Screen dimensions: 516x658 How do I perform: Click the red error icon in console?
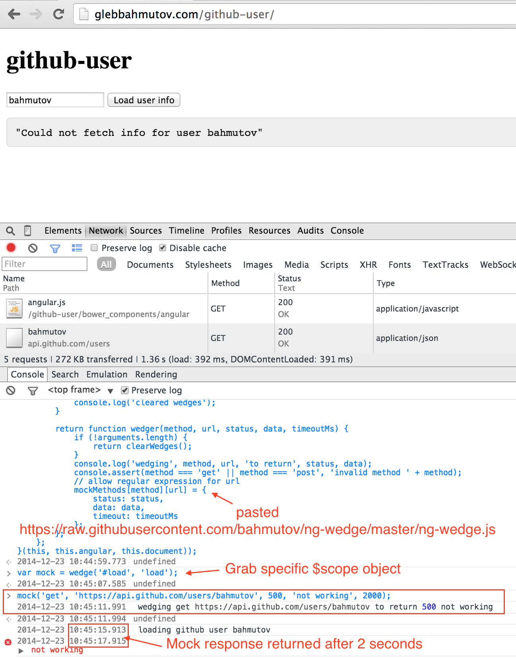tap(8, 642)
